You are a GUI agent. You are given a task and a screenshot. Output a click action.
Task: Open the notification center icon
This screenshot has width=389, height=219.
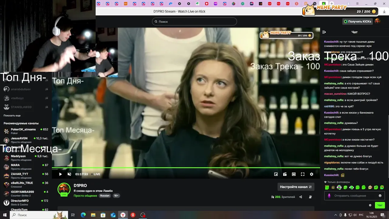point(383,215)
